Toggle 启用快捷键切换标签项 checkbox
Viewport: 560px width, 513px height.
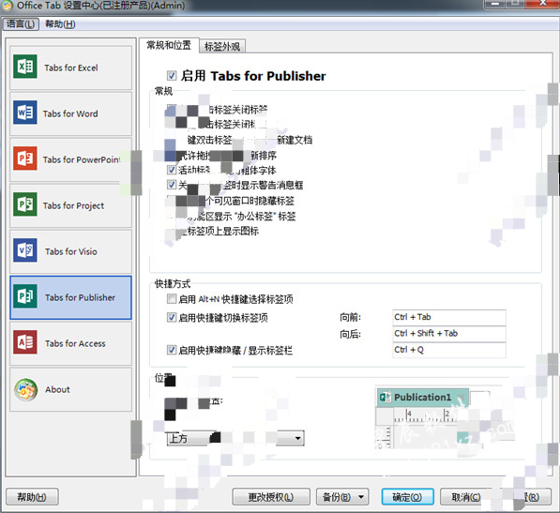point(172,317)
